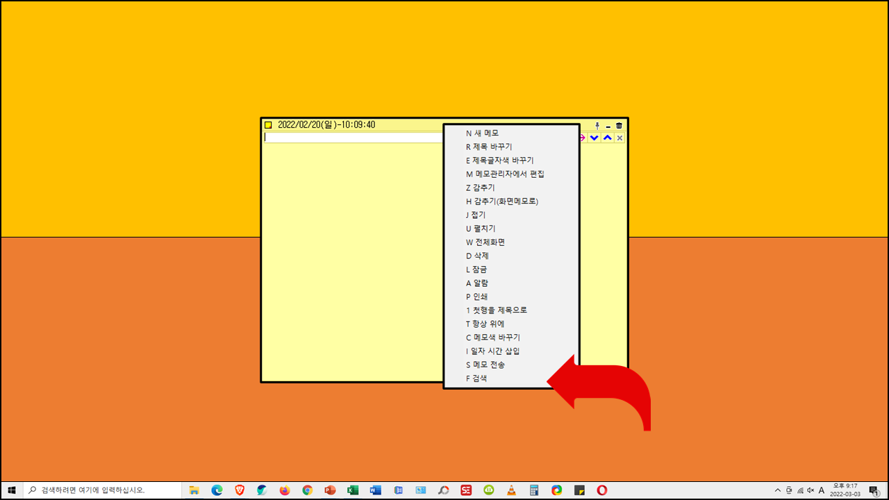The image size is (889, 500).
Task: Choose 'J 접기' to fold the memo
Action: (x=511, y=215)
